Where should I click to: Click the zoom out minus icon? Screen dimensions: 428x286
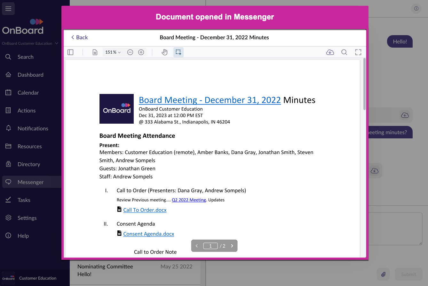130,52
